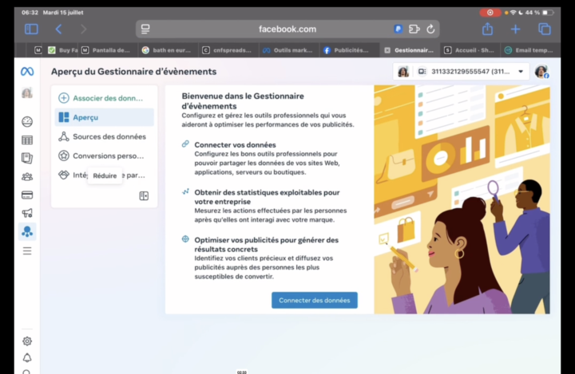Click target icon beside Optimiser vos publicités

click(185, 238)
